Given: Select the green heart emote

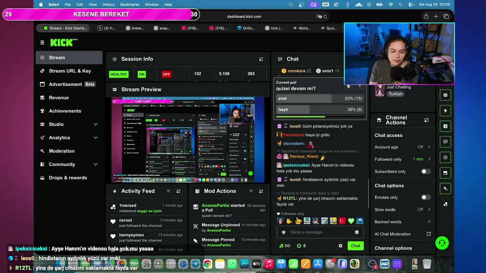Looking at the screenshot, I should tap(351, 221).
